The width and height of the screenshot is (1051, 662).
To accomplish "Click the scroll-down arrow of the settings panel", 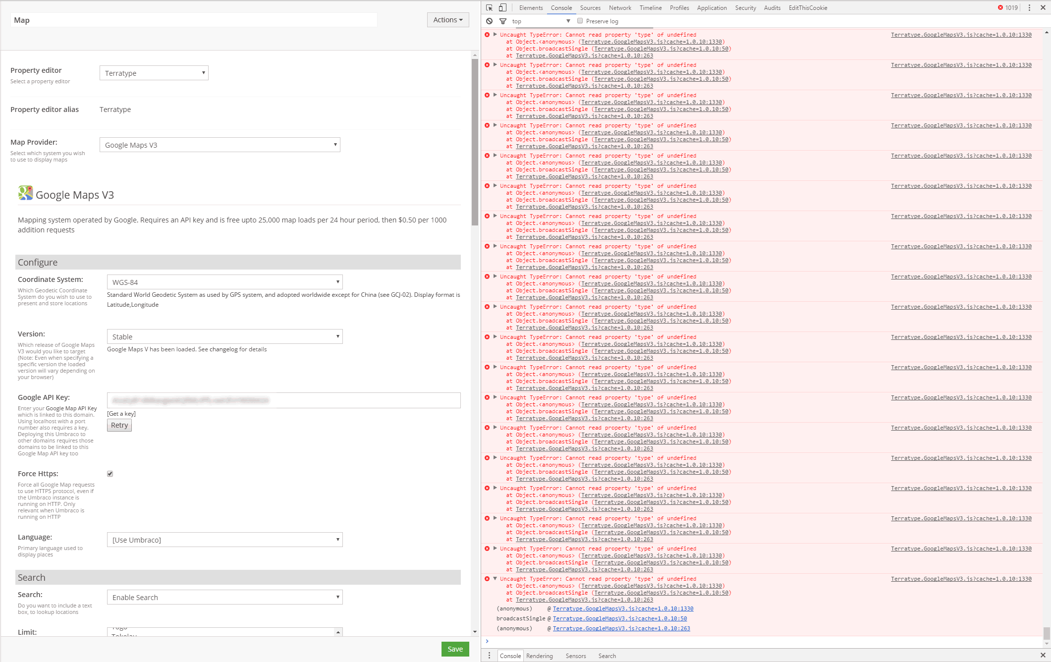I will click(x=475, y=632).
